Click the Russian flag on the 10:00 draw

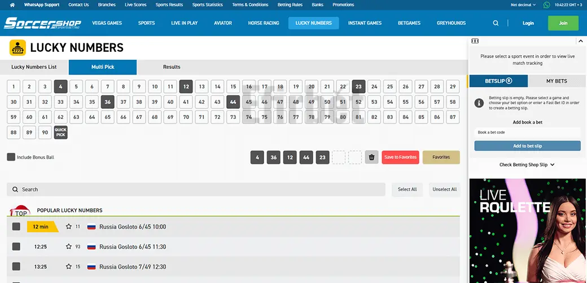click(x=91, y=227)
